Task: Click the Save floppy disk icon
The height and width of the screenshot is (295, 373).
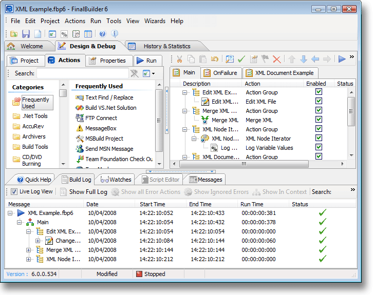Action: click(x=26, y=34)
